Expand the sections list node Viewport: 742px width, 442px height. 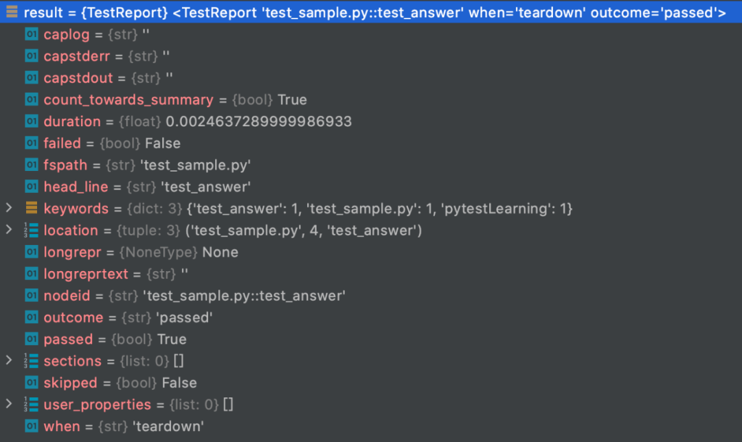point(9,361)
